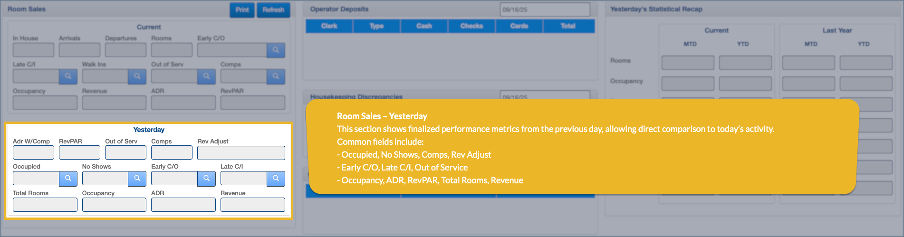
Task: Click Yesterday's Early C/O search icon
Action: (x=206, y=179)
